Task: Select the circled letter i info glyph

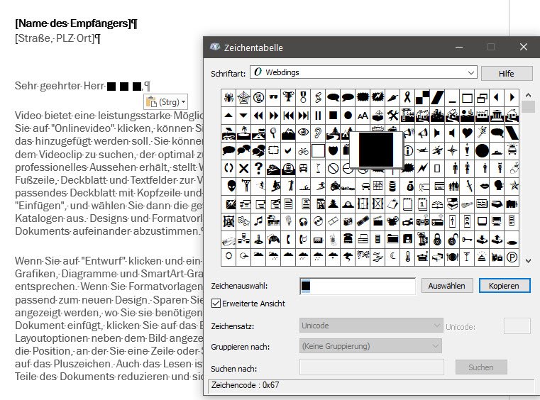Action: [409, 151]
